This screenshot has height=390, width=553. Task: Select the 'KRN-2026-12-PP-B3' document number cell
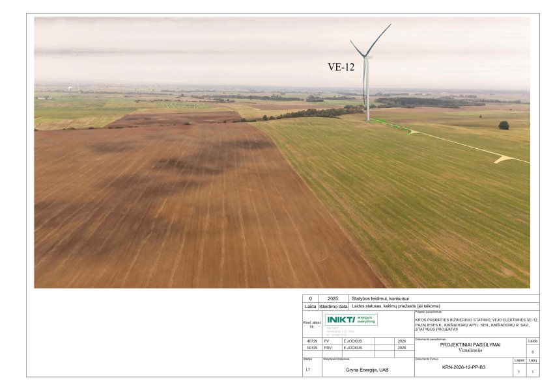pyautogui.click(x=464, y=367)
